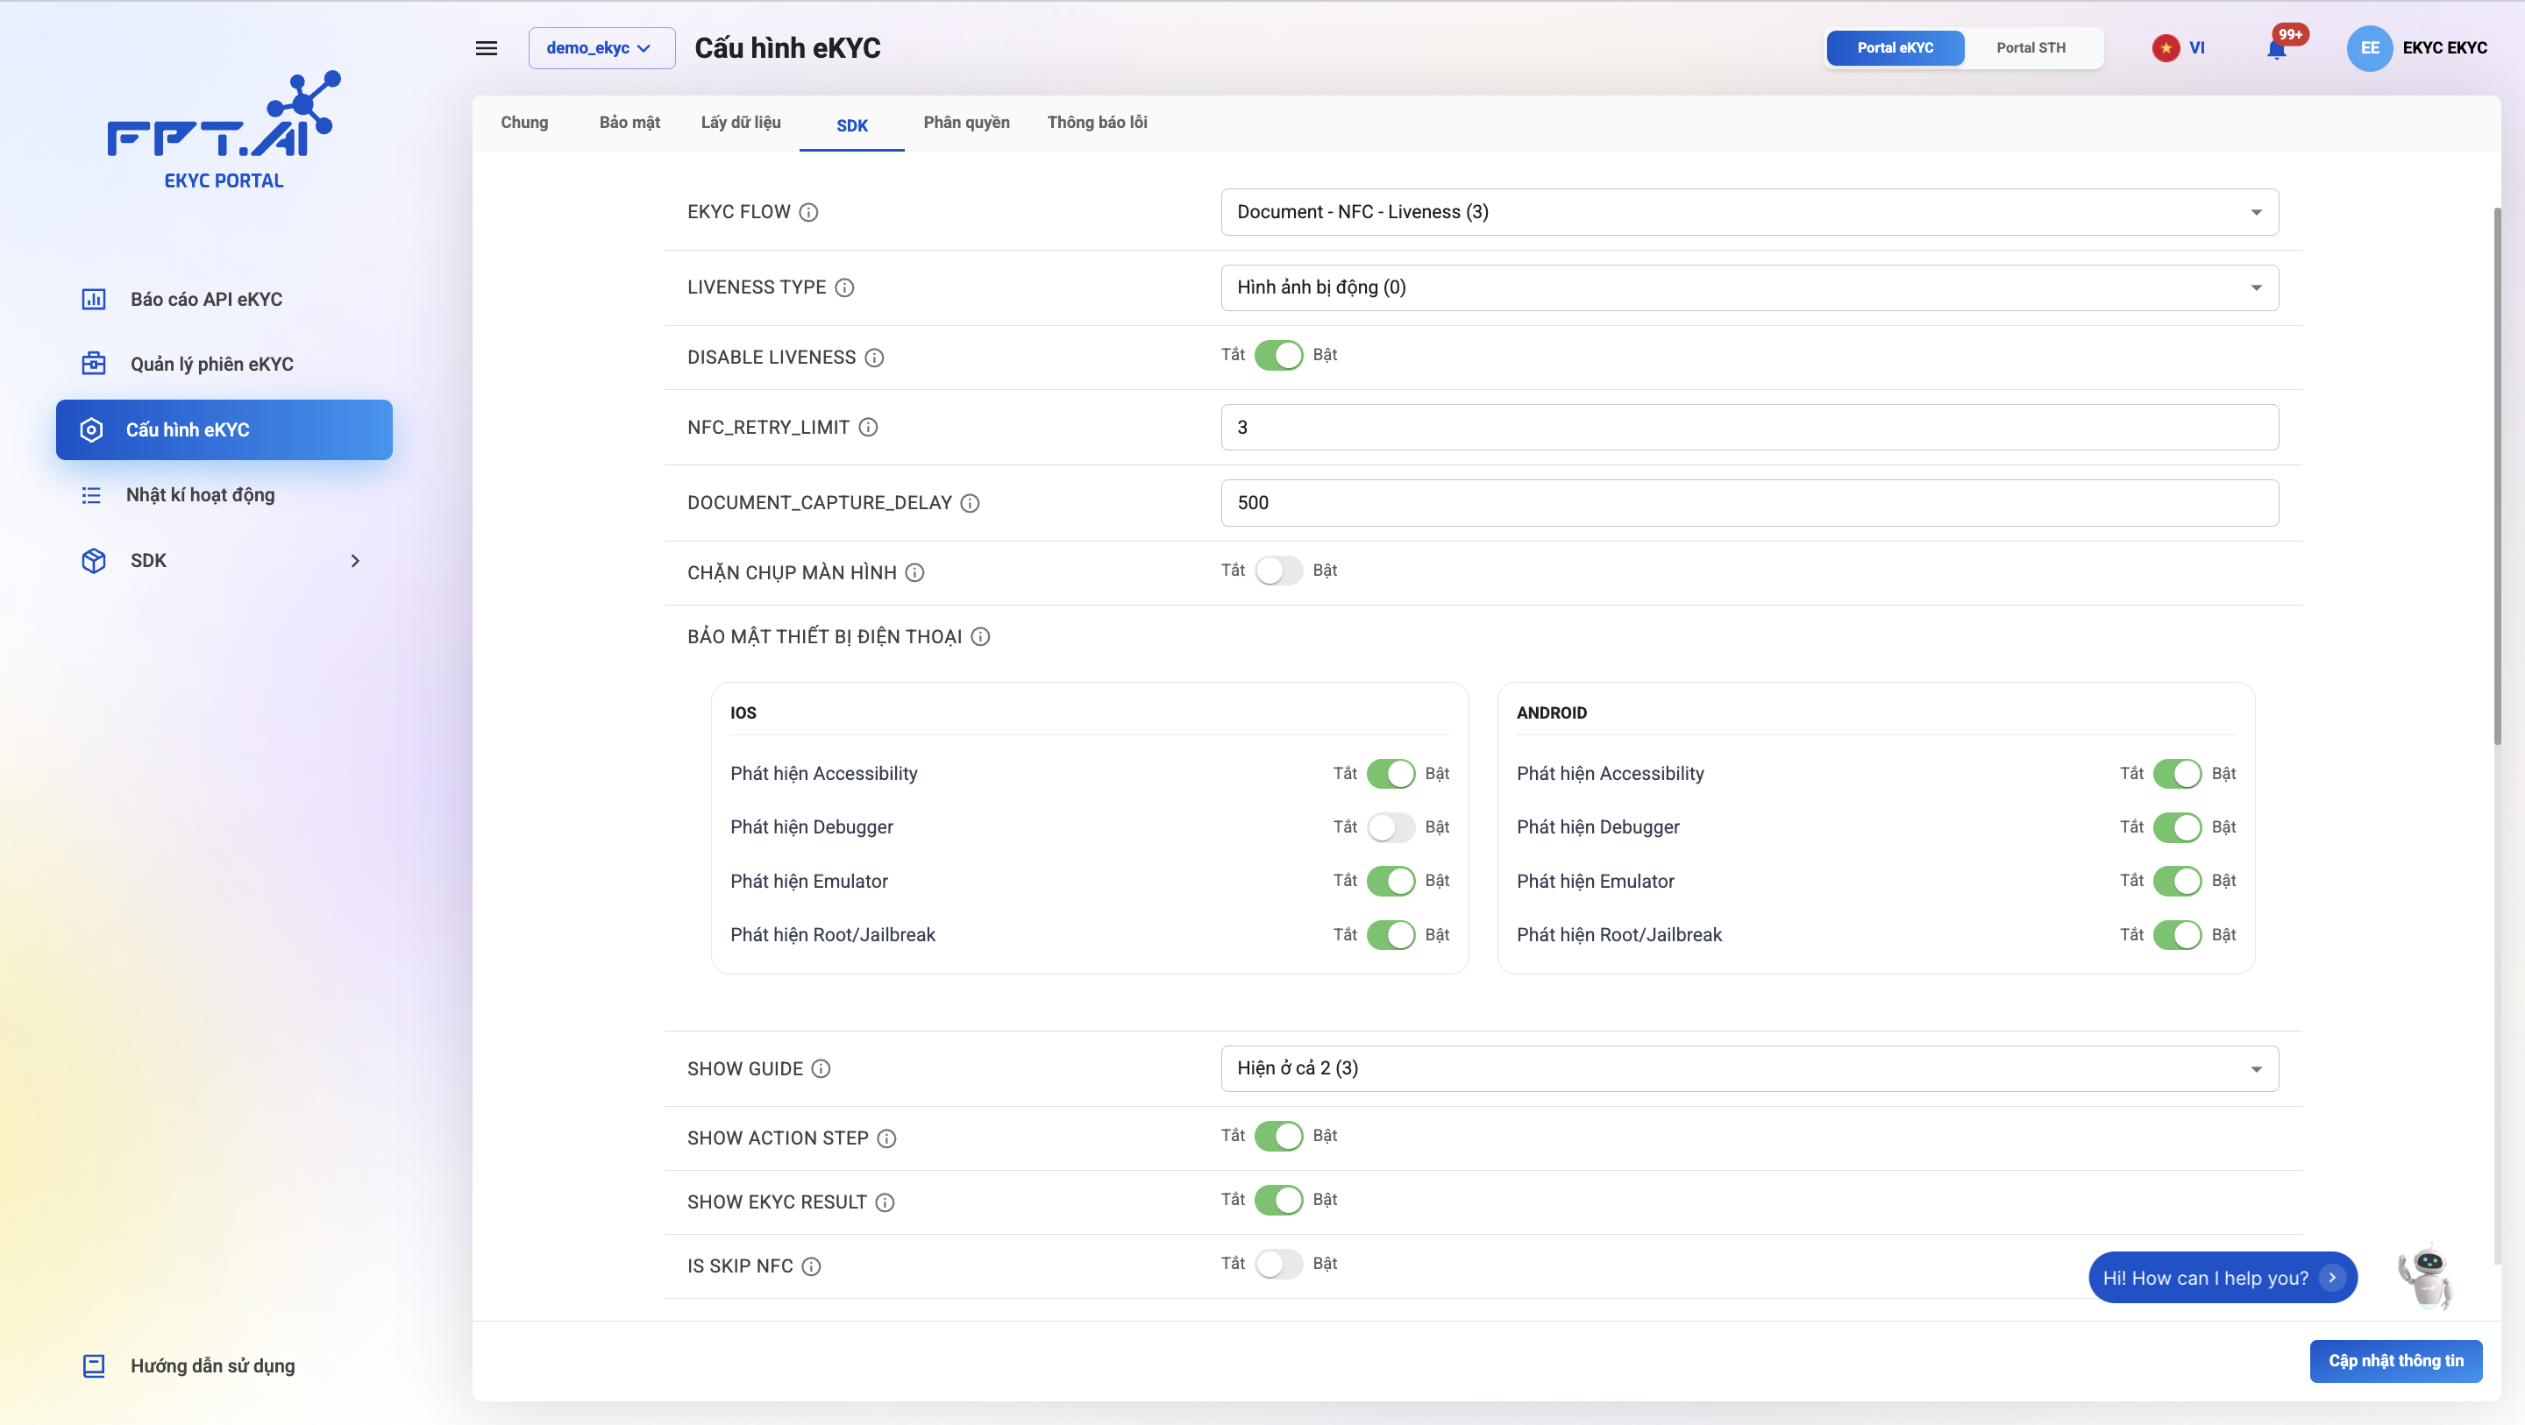Click the info icon next to SHOW EKYC RESULT
The width and height of the screenshot is (2525, 1425).
point(886,1202)
